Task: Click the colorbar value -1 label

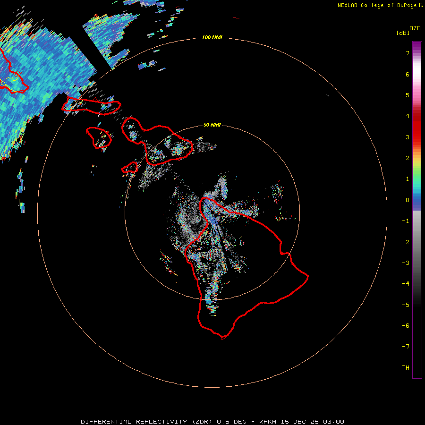Action: point(406,221)
